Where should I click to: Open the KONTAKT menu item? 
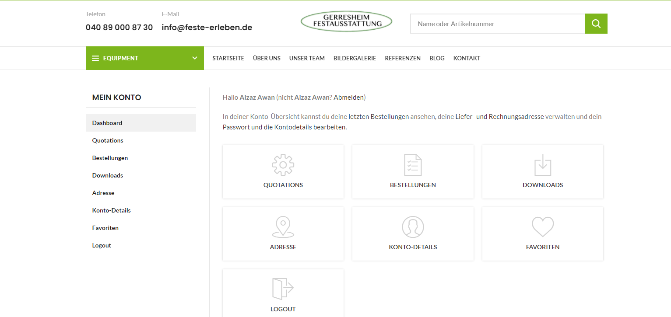[467, 58]
